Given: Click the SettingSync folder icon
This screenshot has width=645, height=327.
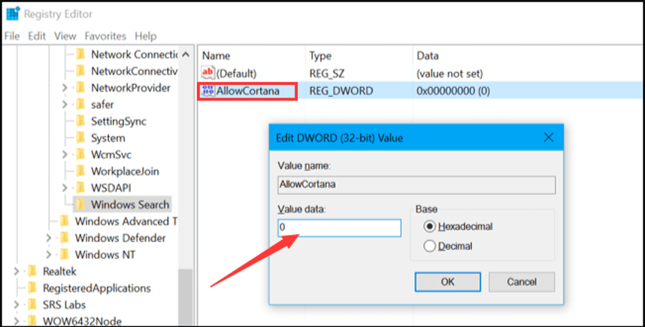Looking at the screenshot, I should [x=81, y=121].
